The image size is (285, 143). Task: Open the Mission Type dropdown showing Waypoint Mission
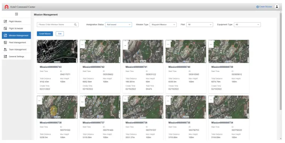[x=163, y=24]
